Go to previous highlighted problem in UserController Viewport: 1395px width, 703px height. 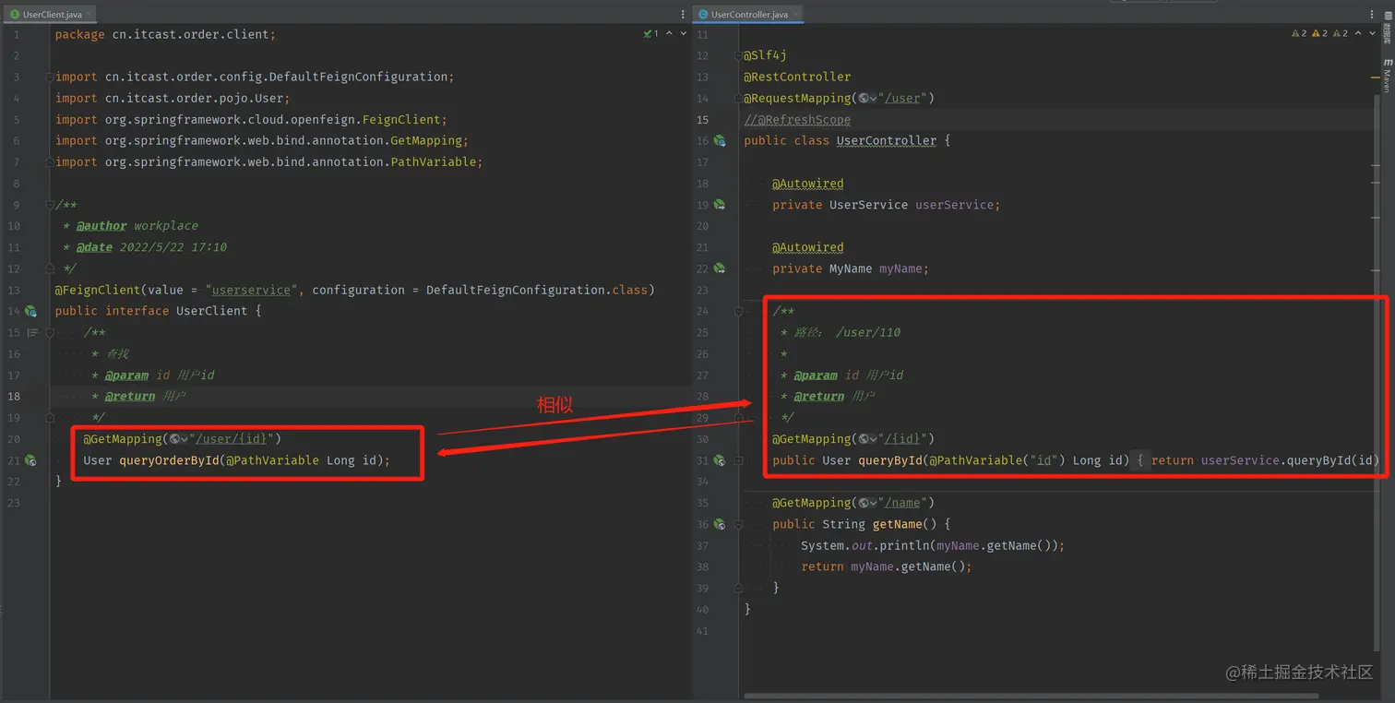(1359, 34)
